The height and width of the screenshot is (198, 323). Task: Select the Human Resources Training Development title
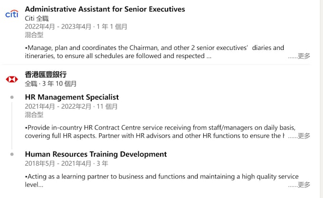click(95, 154)
